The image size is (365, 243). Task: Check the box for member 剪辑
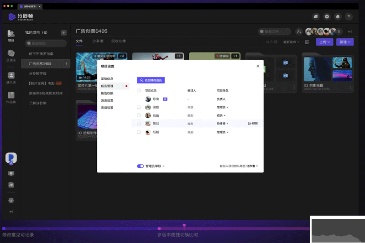point(139,115)
